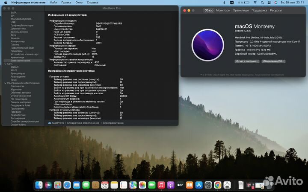This screenshot has width=308, height=192.
Task: Open the Информация о системе menu
Action: (28, 3)
